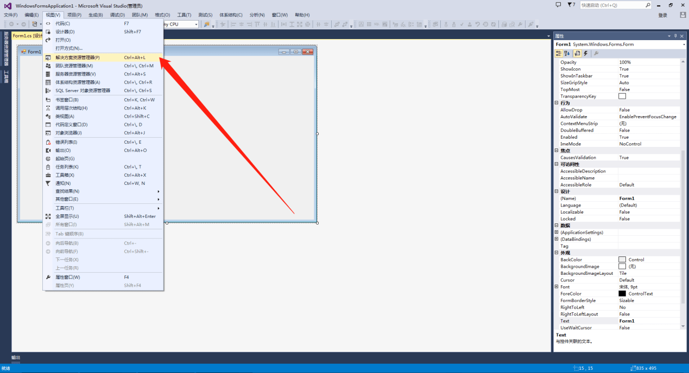Open 错误列表(I) from the menu
689x373 pixels.
point(103,142)
